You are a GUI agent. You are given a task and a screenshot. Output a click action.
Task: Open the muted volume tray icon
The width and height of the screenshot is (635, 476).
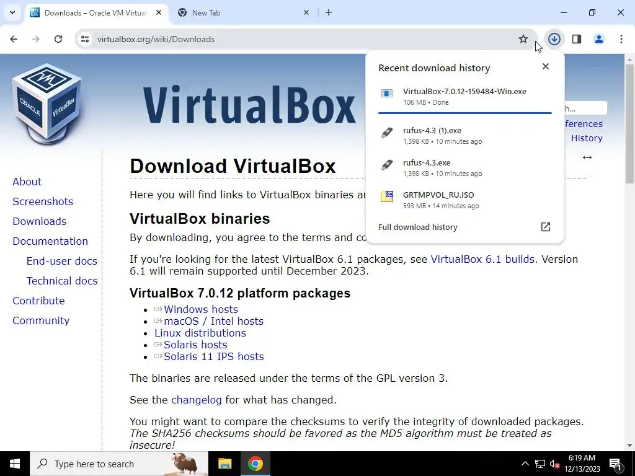coord(555,464)
